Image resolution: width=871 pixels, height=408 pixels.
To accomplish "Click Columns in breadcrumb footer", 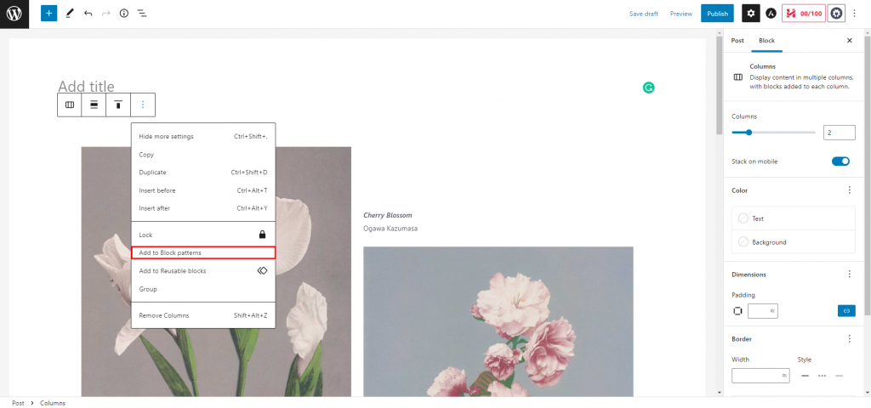I will [53, 403].
